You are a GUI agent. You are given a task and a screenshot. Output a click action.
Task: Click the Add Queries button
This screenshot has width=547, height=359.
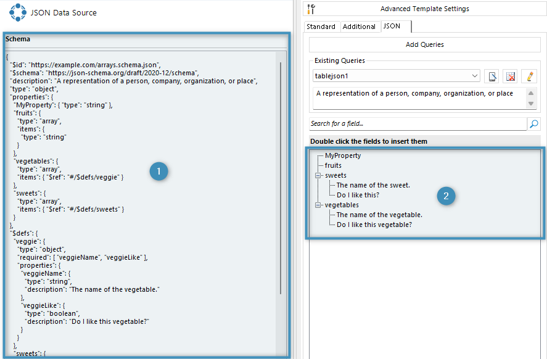click(x=424, y=44)
